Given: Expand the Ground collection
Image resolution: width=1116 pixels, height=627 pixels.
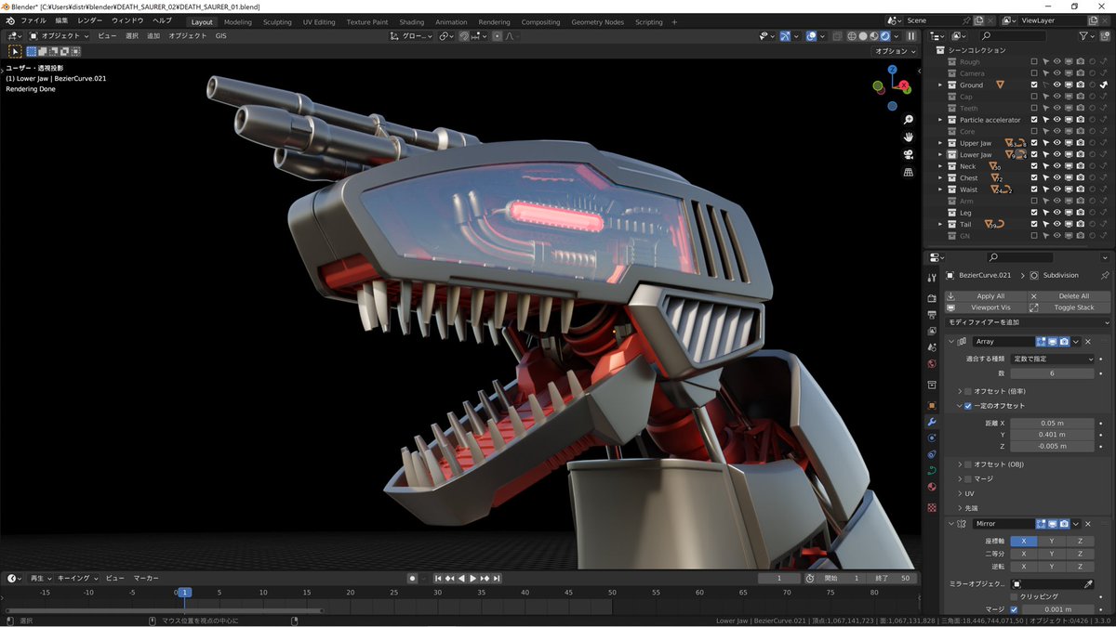Looking at the screenshot, I should 940,85.
